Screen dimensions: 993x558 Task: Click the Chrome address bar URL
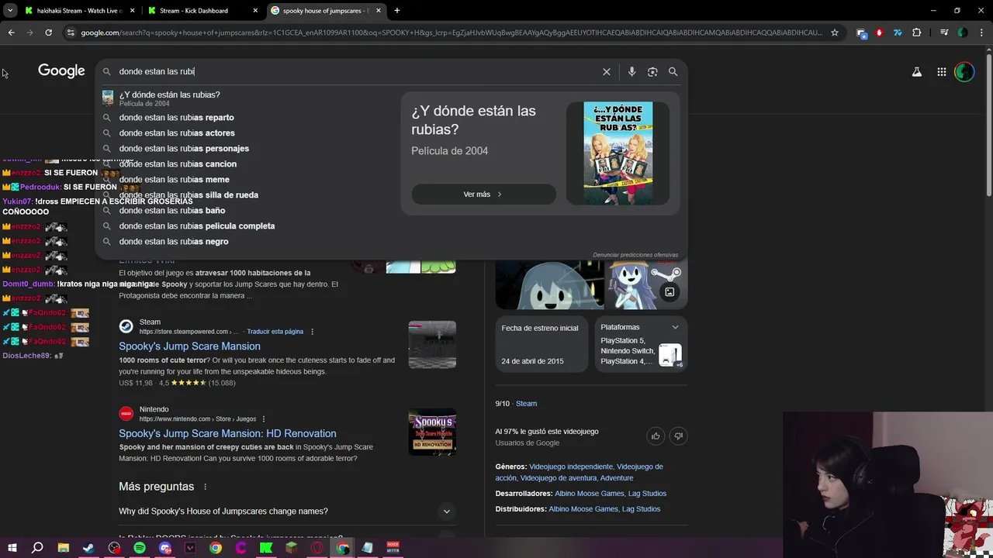pos(450,33)
